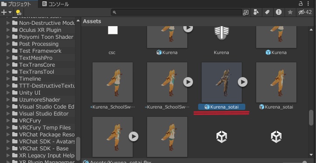Click the asset grid scroll down arrow
Image resolution: width=316 pixels, height=163 pixels.
click(x=311, y=155)
